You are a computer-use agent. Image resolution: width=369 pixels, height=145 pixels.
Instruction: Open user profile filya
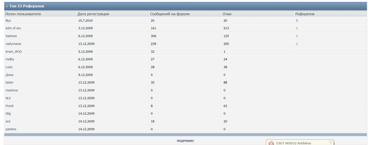[8, 21]
